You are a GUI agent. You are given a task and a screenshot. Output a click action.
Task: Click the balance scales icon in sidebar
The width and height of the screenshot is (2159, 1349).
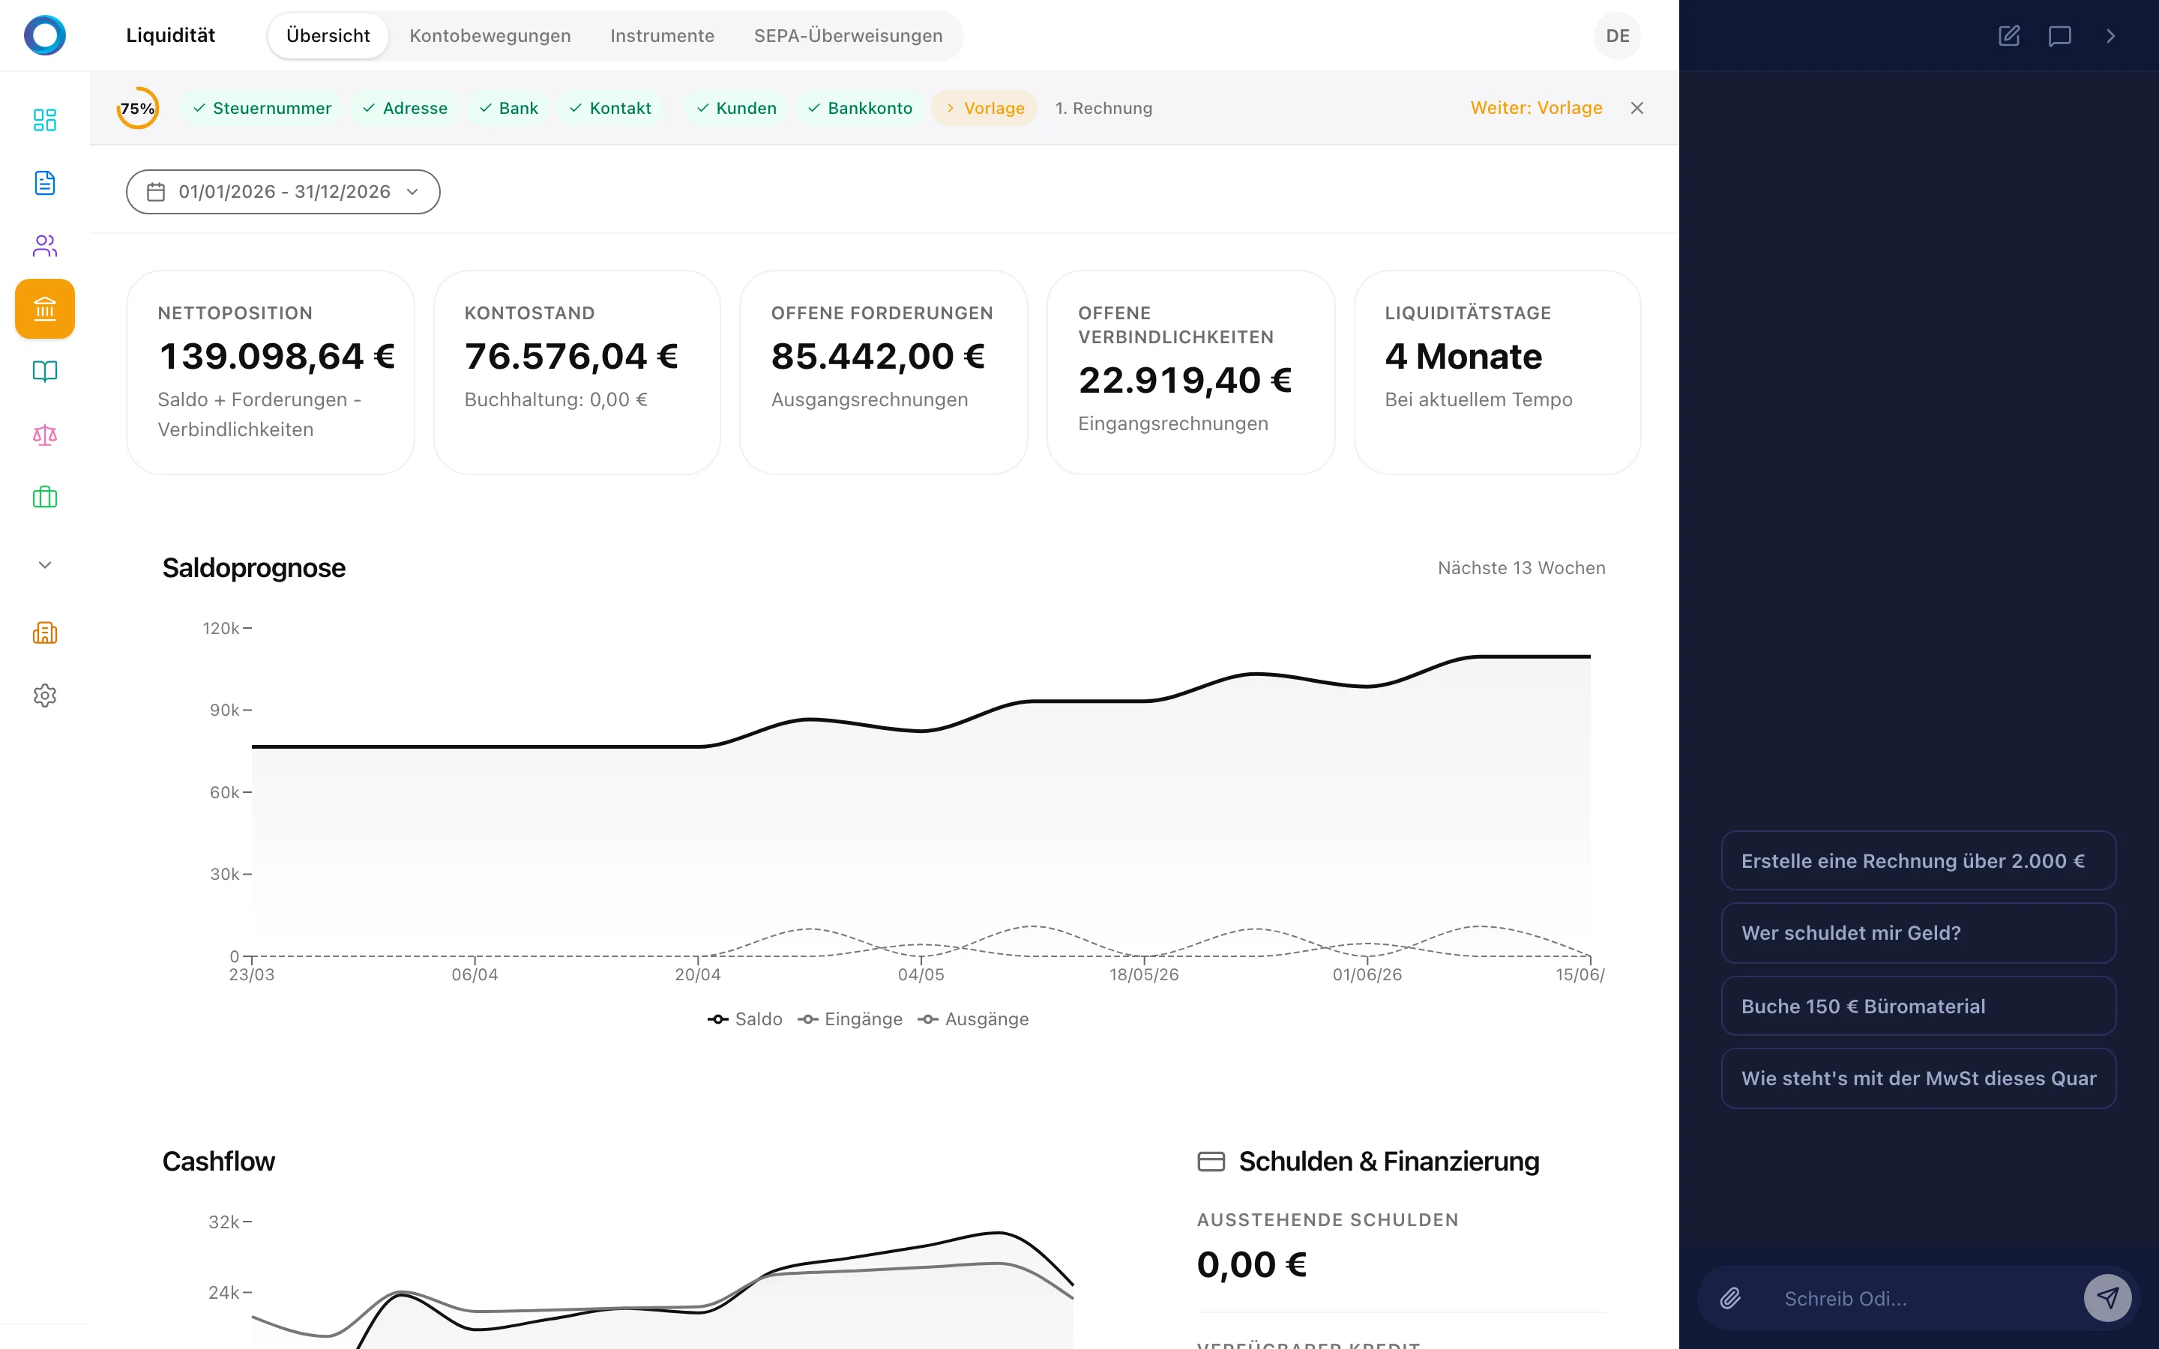click(x=45, y=435)
